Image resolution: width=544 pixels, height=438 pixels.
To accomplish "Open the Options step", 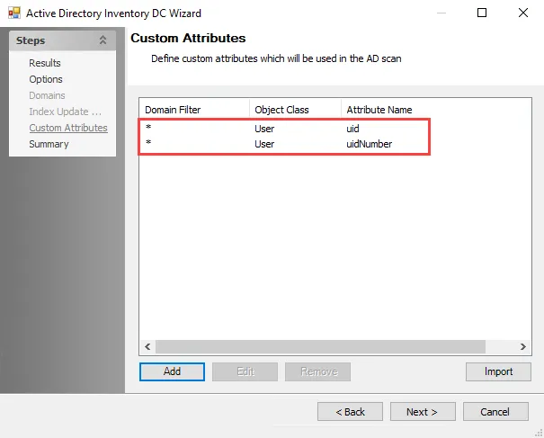I will tap(46, 79).
